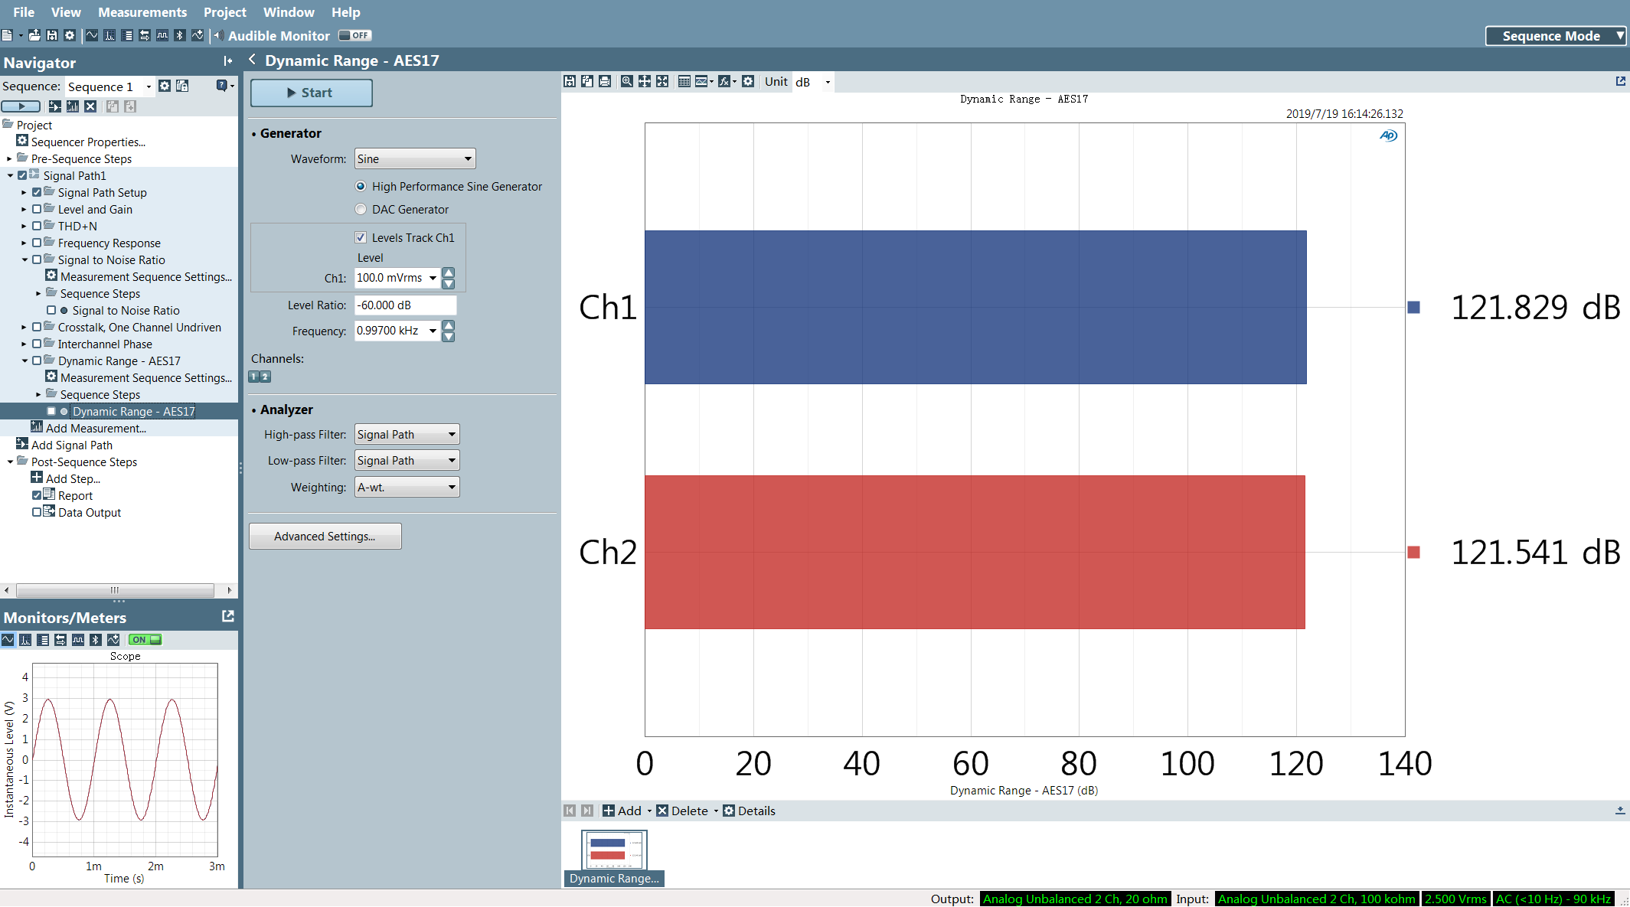Show the data table view icon
This screenshot has width=1630, height=907.
tap(684, 82)
